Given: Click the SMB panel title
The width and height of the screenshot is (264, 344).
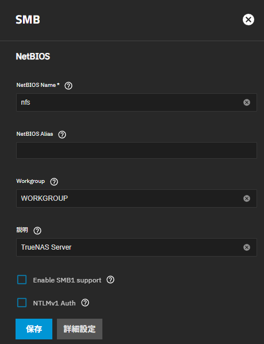Looking at the screenshot, I should [28, 20].
